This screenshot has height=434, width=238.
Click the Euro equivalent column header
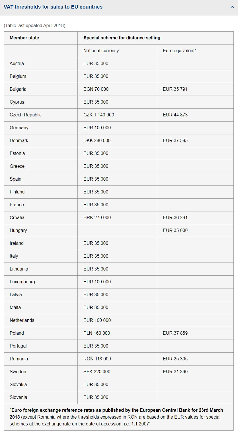click(179, 51)
